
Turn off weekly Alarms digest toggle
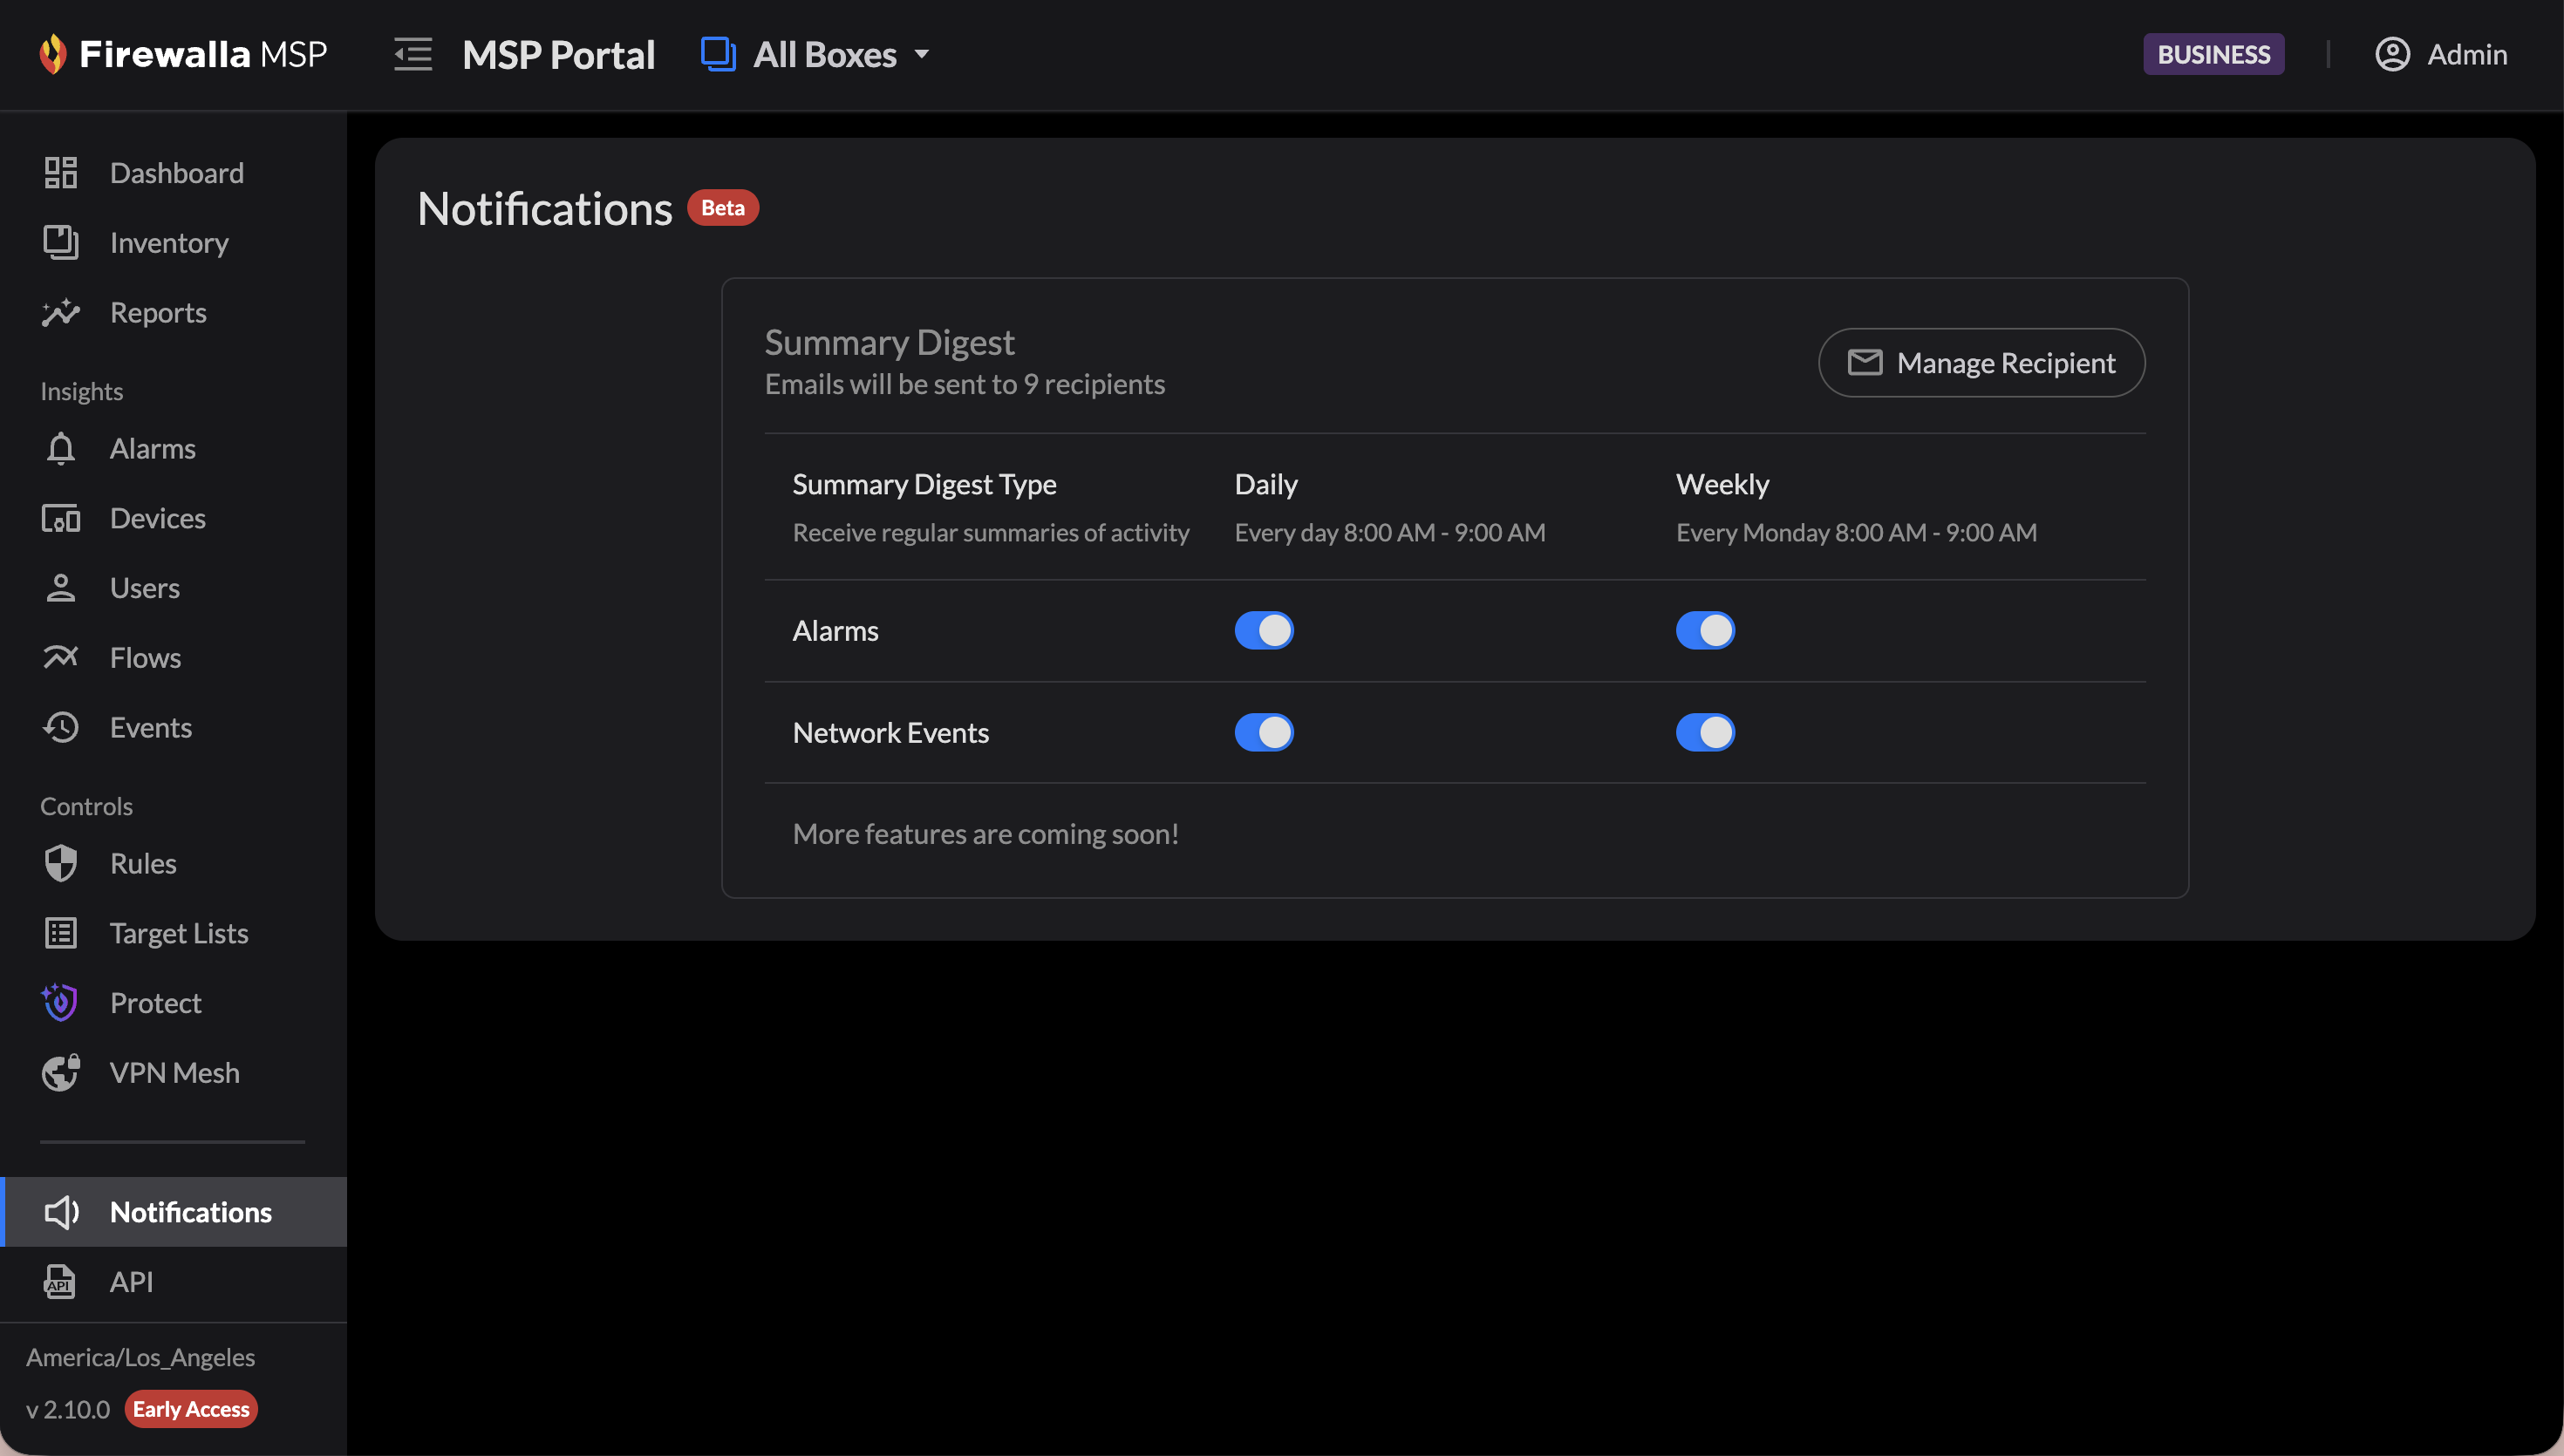[1705, 631]
